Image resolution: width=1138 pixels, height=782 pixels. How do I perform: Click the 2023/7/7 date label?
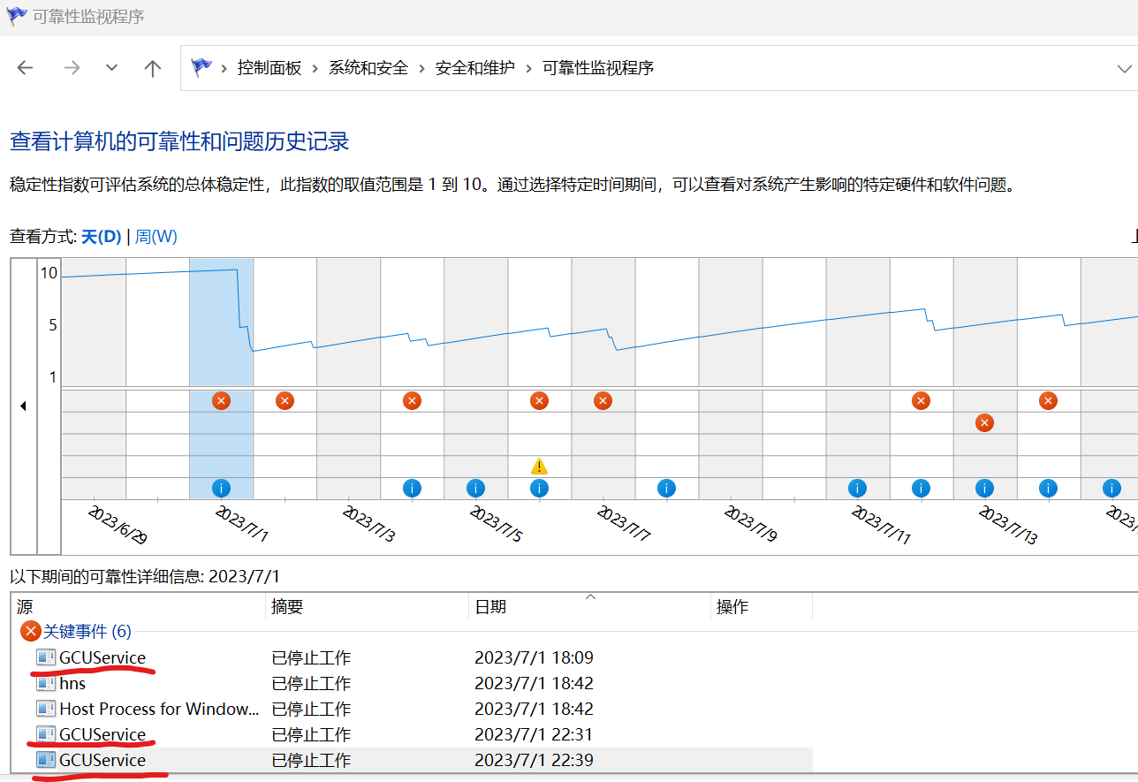coord(623,524)
